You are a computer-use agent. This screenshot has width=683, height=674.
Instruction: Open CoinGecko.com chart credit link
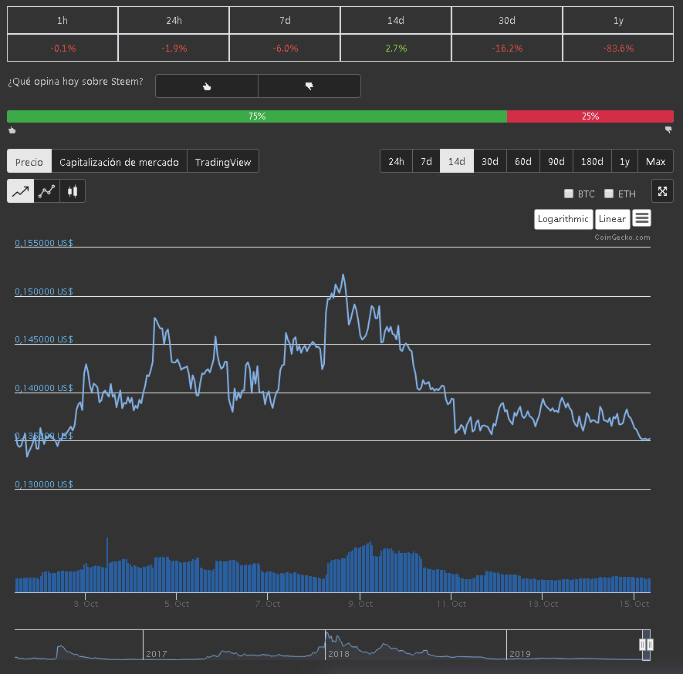[623, 238]
